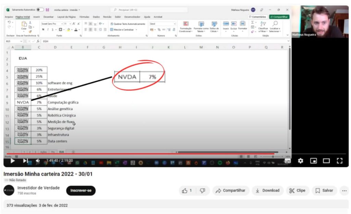Open Estilos de Célula gallery
The width and height of the screenshot is (351, 214).
pyautogui.click(x=214, y=27)
